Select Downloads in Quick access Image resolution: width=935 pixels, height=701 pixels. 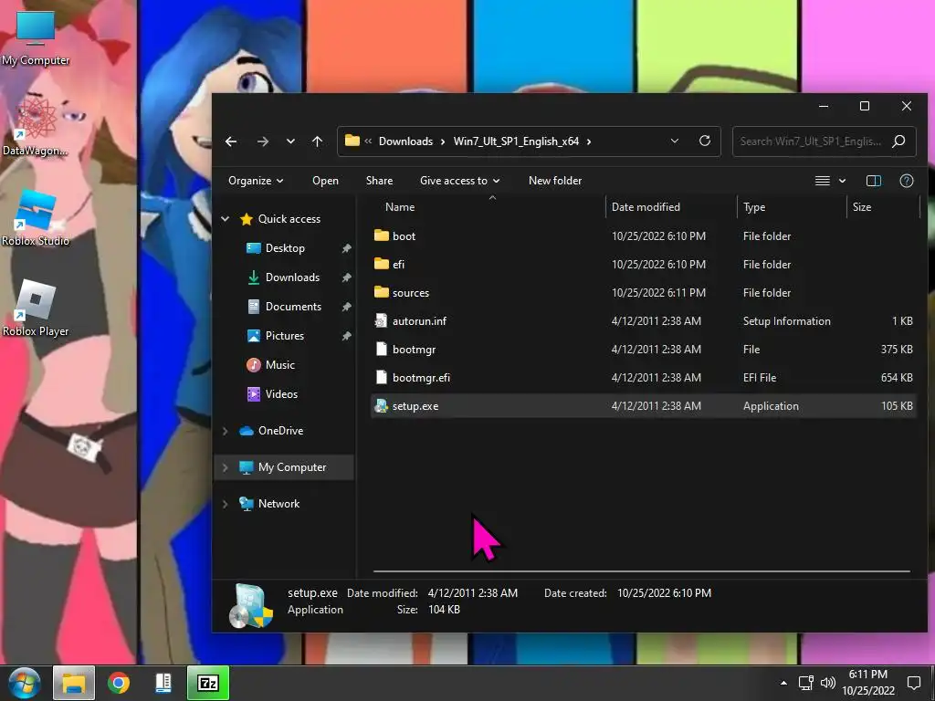(x=292, y=277)
